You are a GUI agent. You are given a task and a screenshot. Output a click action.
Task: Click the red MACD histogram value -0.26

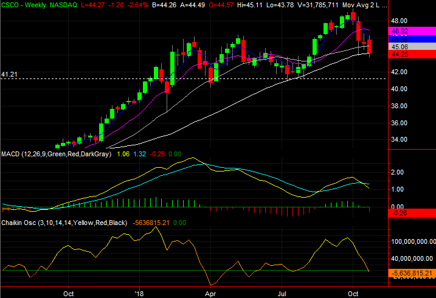click(x=157, y=154)
